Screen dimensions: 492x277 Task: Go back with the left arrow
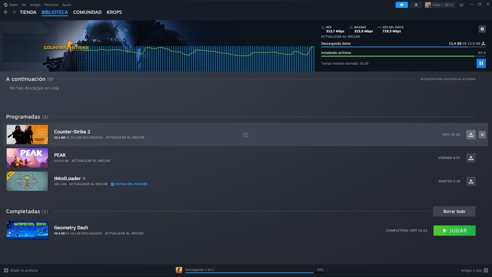(x=6, y=12)
